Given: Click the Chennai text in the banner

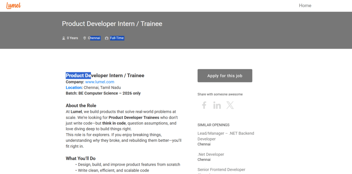Looking at the screenshot, I should pyautogui.click(x=94, y=38).
